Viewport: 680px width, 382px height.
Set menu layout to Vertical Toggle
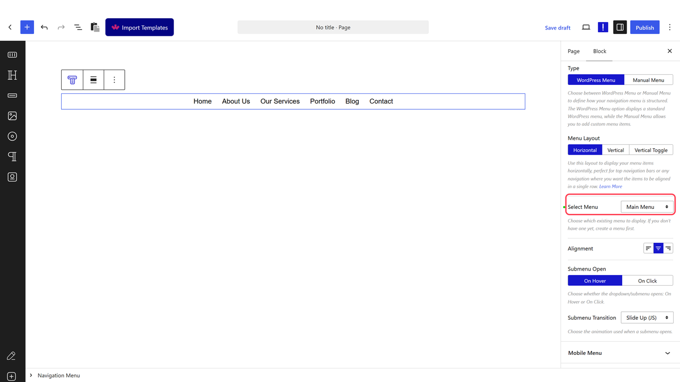[x=651, y=150]
